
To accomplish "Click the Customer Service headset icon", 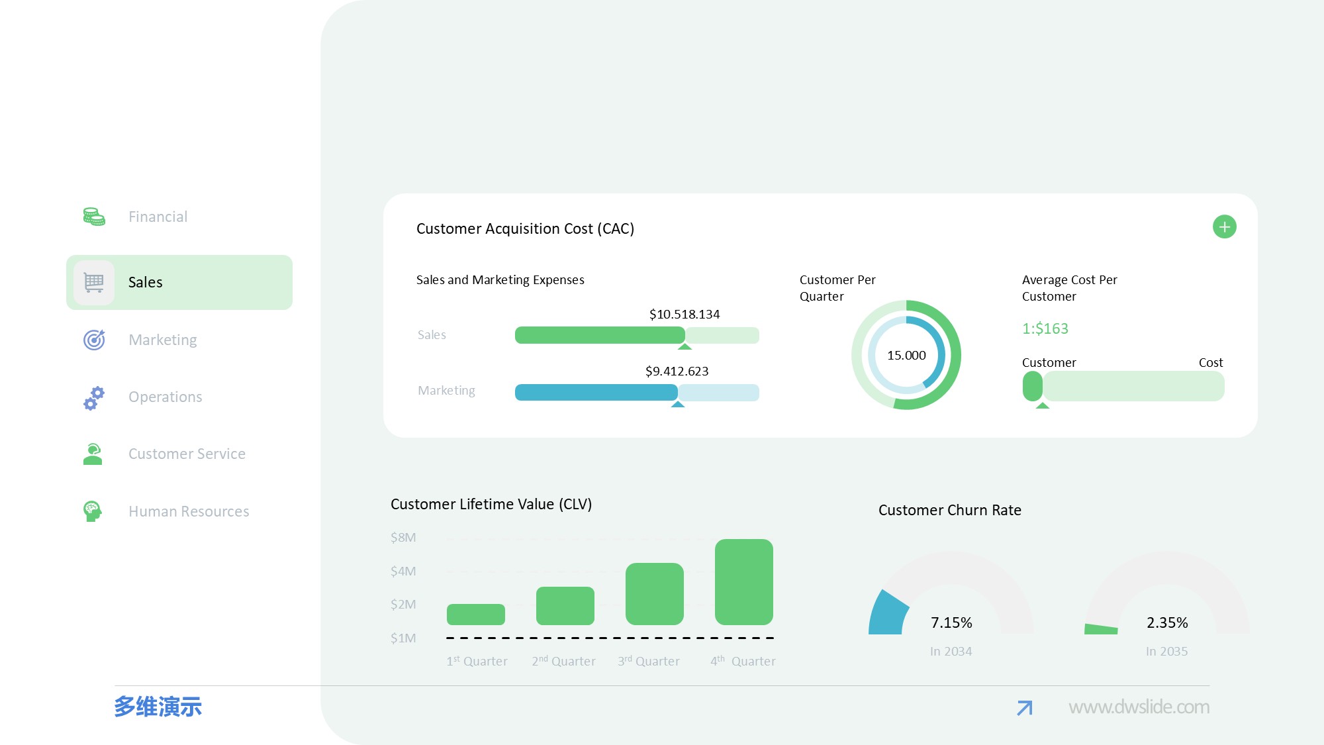I will click(93, 454).
